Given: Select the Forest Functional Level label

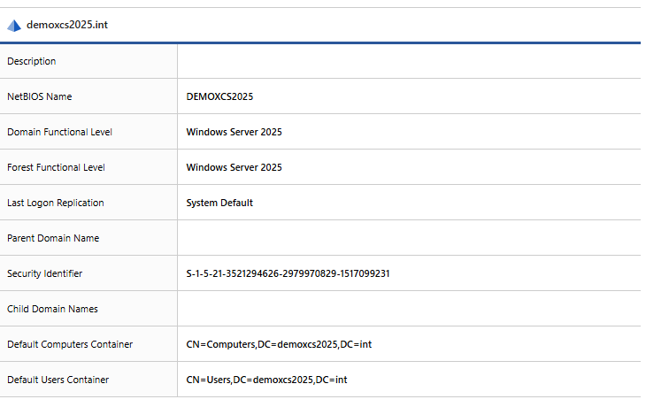Looking at the screenshot, I should click(56, 167).
